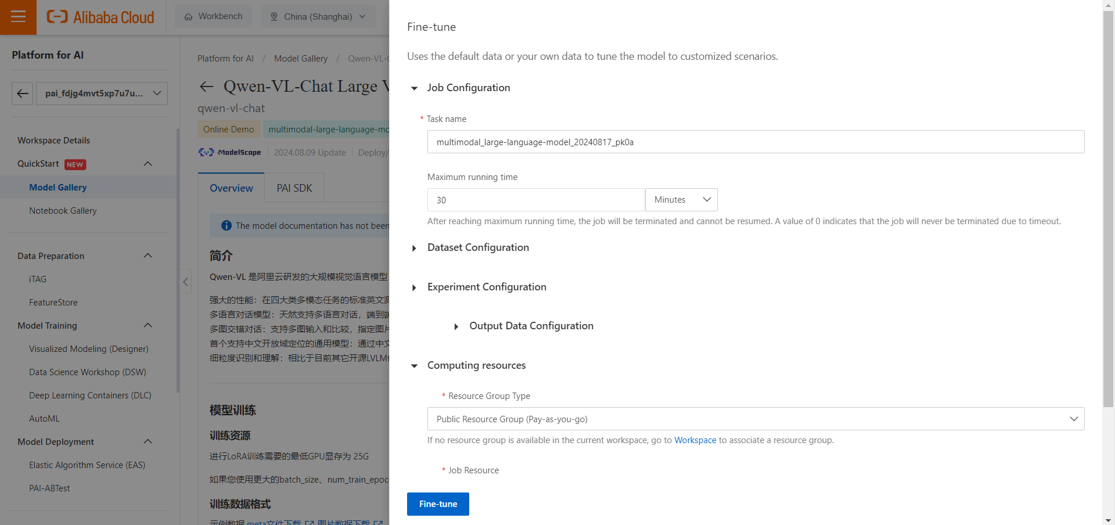Click the blue Fine-tune button
The image size is (1115, 525).
click(x=438, y=504)
